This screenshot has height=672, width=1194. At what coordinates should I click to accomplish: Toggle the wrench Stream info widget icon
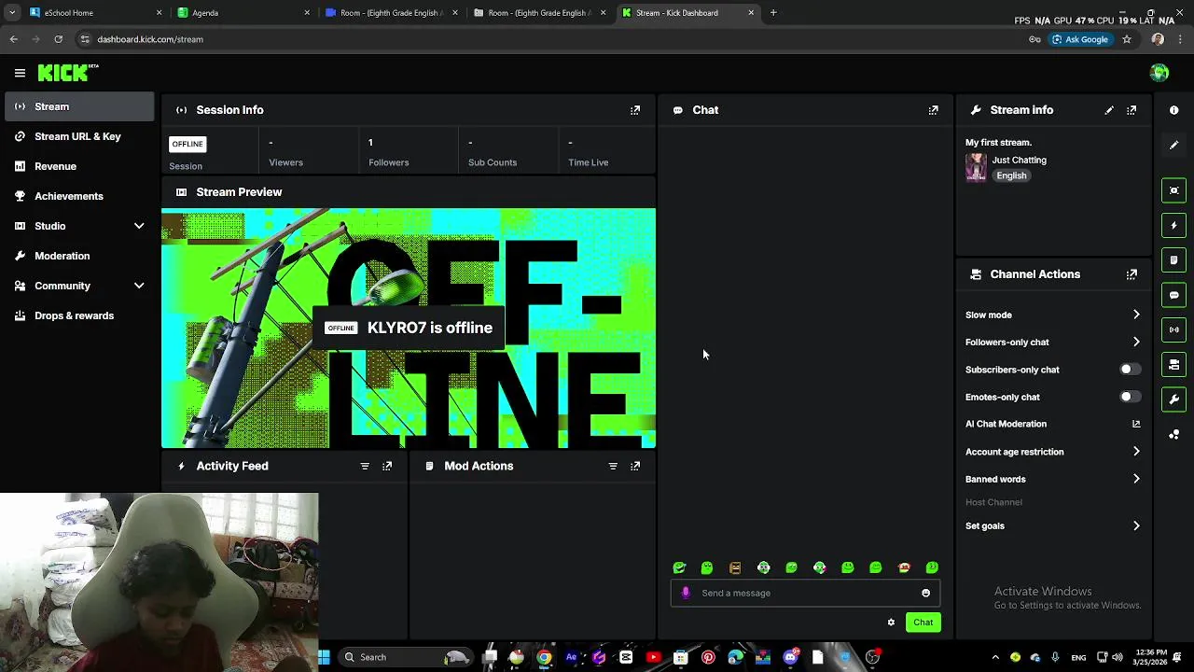click(1174, 399)
